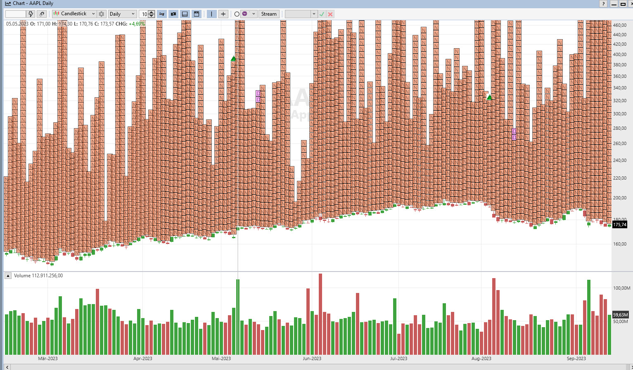This screenshot has width=633, height=370.
Task: Increase bar width with up arrow
Action: 152,12
